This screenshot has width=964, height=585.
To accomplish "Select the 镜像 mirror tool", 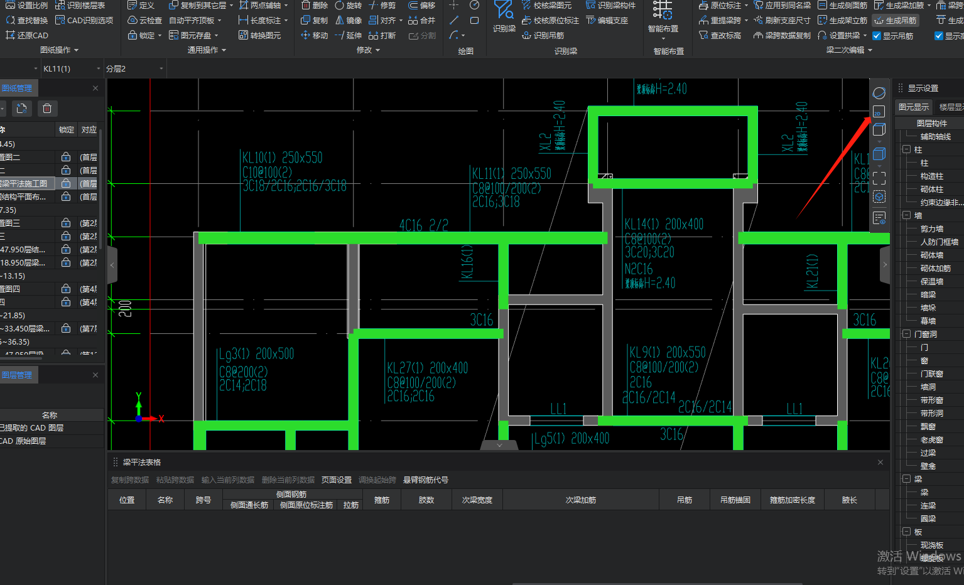I will pyautogui.click(x=349, y=20).
